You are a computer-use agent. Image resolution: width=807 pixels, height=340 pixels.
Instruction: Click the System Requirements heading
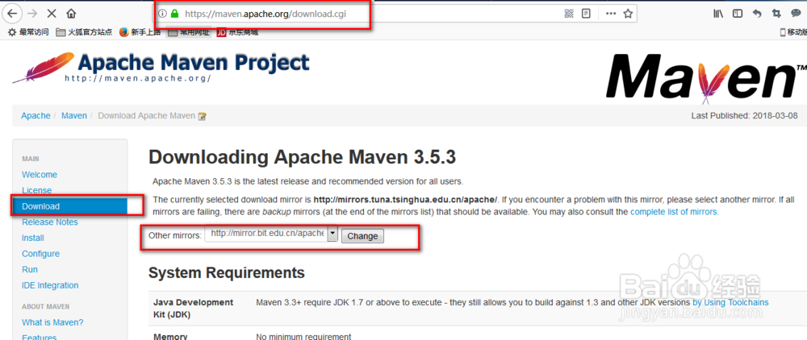tap(227, 272)
